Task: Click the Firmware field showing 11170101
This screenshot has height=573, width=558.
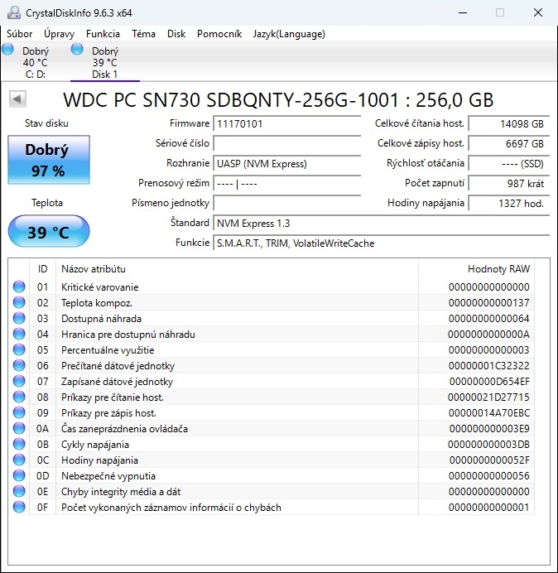Action: click(286, 124)
